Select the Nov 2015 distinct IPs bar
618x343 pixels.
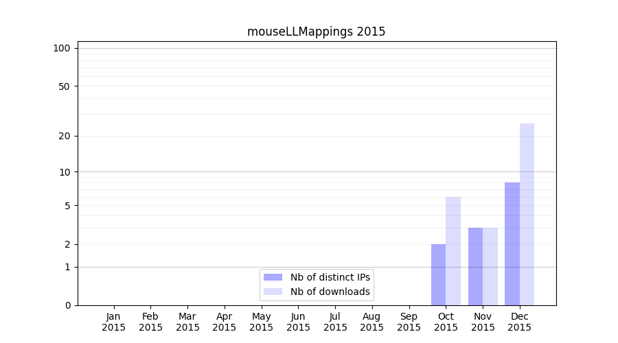475,266
